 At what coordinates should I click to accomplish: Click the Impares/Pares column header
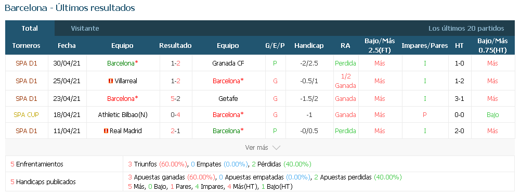[424, 46]
